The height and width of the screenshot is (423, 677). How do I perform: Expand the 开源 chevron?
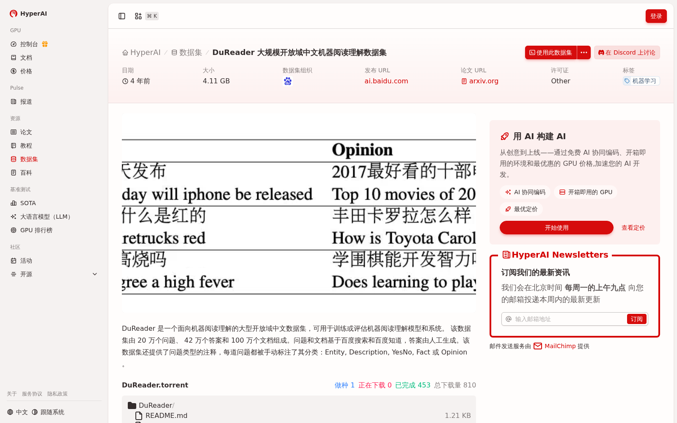[95, 274]
